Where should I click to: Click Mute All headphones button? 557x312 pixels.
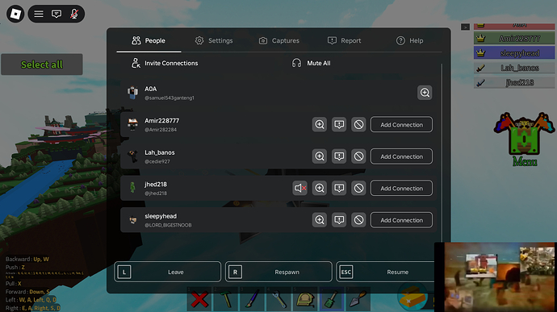[x=311, y=63]
